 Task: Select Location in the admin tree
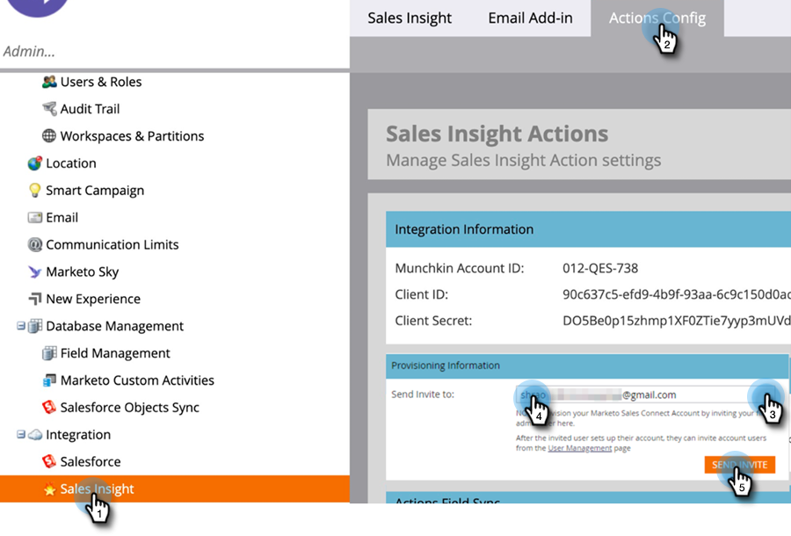click(70, 163)
